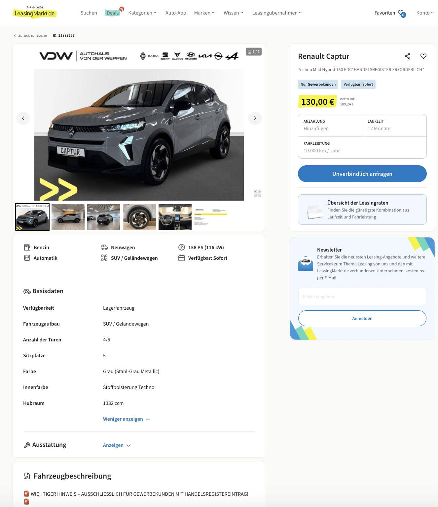Select the wheel rim thumbnail
This screenshot has height=507, width=438.
139,217
